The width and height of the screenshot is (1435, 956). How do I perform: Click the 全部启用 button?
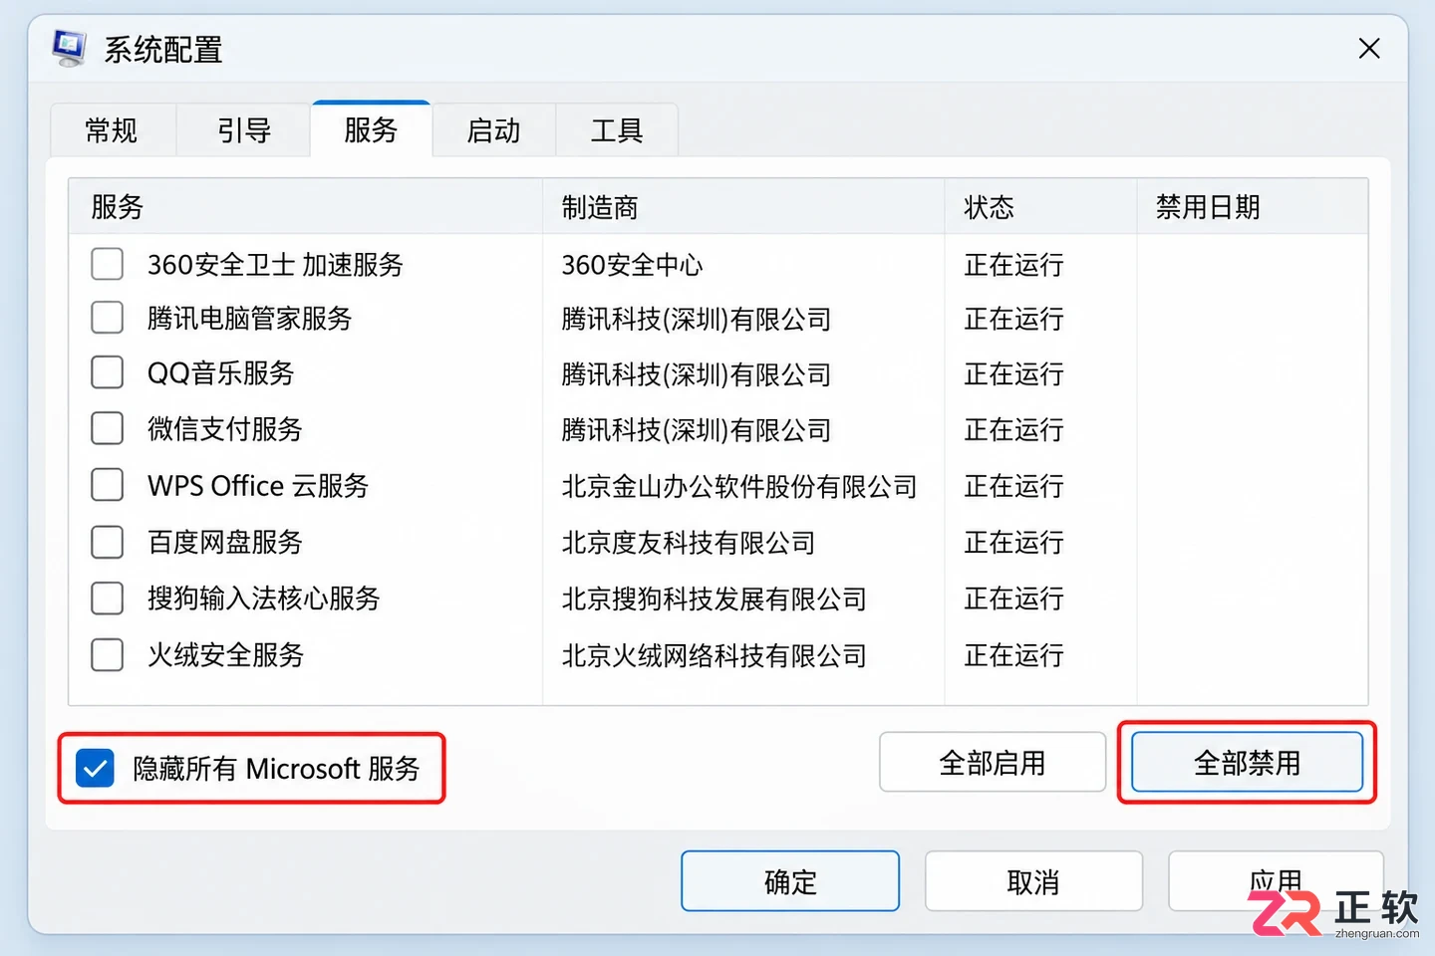coord(993,763)
